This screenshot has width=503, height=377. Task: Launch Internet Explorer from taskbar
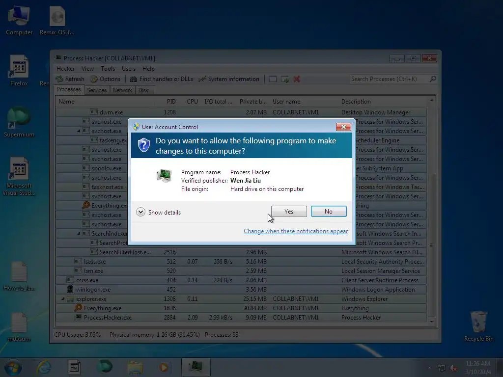tap(44, 367)
